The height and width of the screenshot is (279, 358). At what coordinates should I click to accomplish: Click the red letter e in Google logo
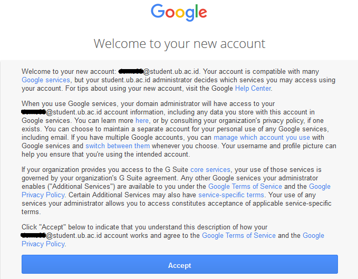(203, 13)
